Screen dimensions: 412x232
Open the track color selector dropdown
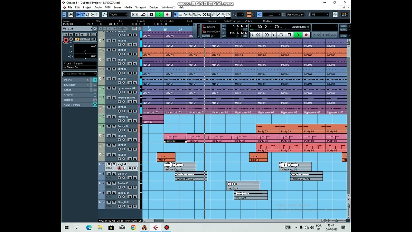344,15
